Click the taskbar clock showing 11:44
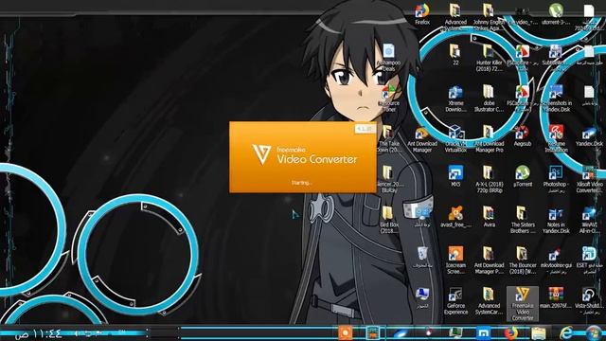 pos(38,333)
